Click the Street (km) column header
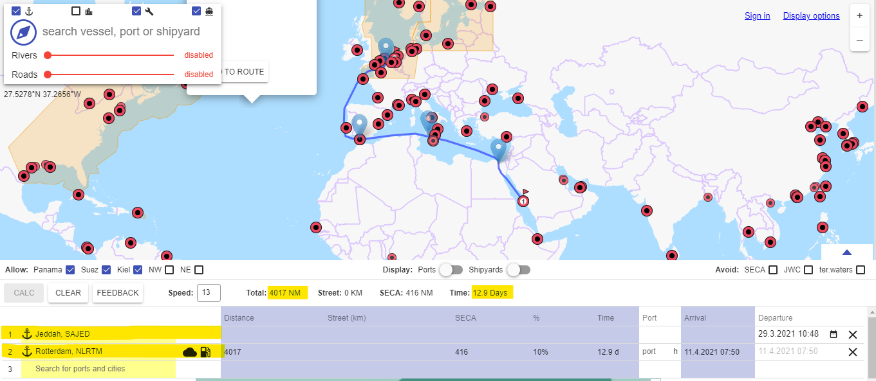The width and height of the screenshot is (876, 381). [x=347, y=317]
